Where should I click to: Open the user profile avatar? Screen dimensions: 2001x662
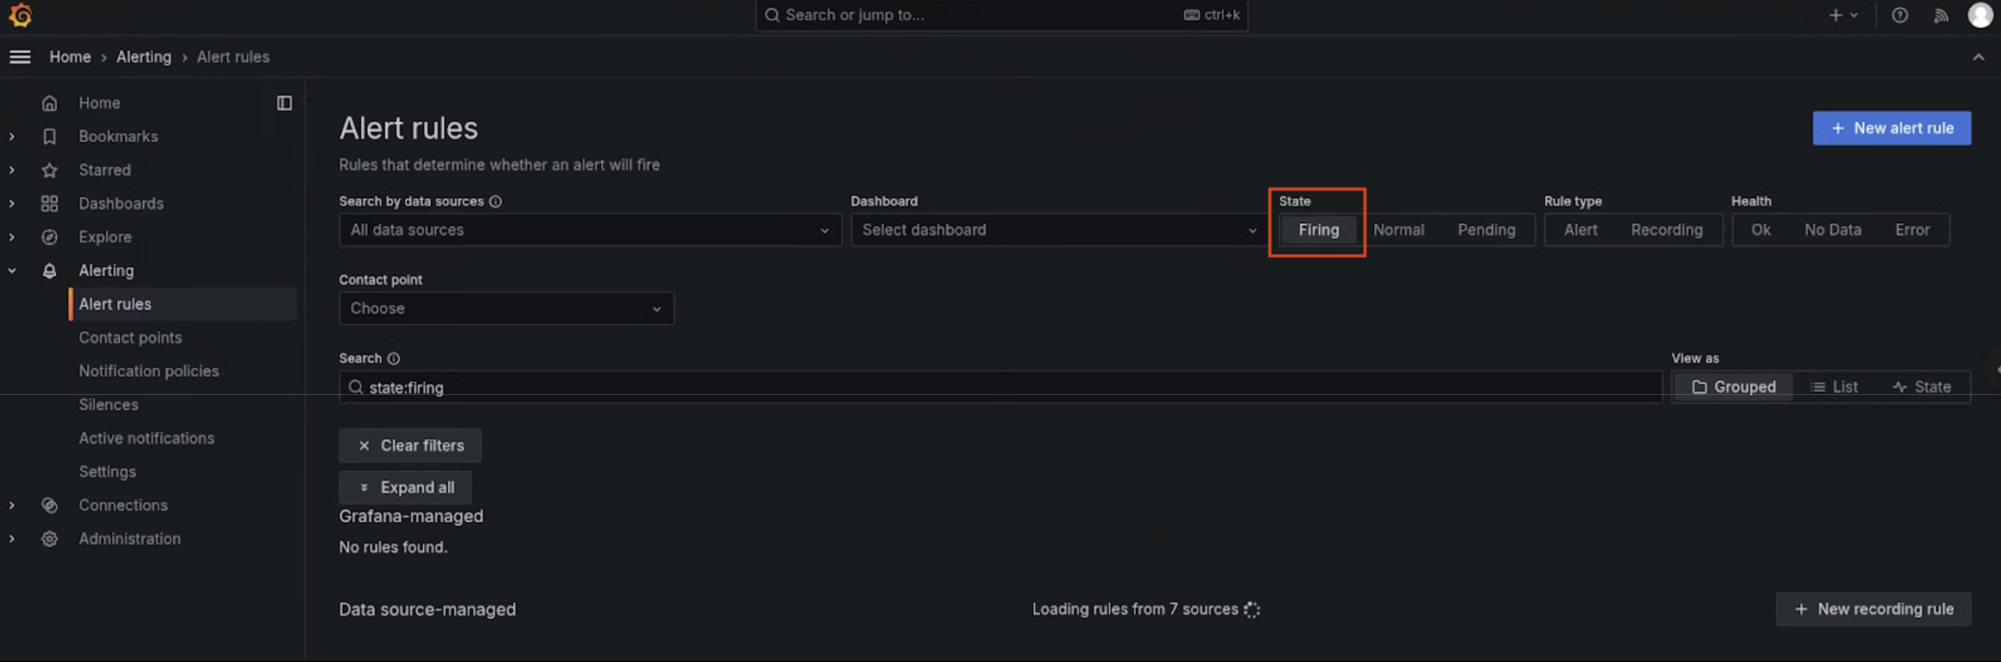[x=1979, y=15]
